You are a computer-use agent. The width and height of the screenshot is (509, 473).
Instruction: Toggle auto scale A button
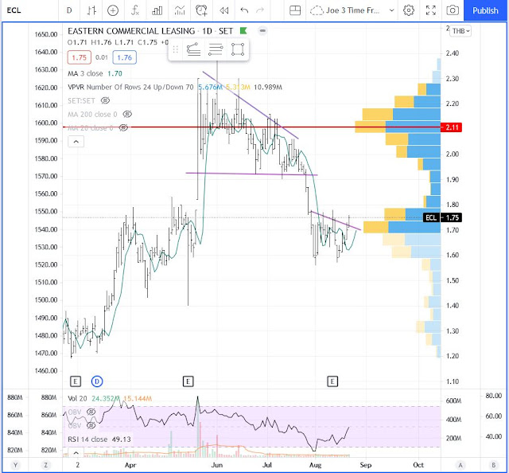pos(460,465)
